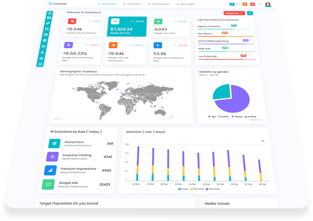Toggle the Paid Clicks legend series
The image size is (313, 221).
tap(197, 189)
